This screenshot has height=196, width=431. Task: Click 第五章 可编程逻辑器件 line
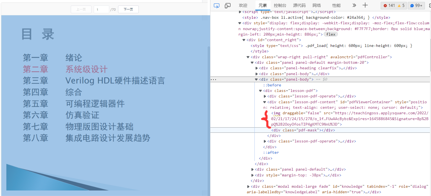tap(74, 104)
